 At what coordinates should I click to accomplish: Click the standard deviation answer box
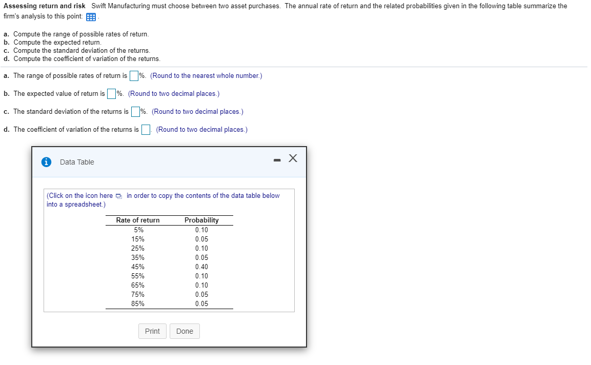click(136, 111)
